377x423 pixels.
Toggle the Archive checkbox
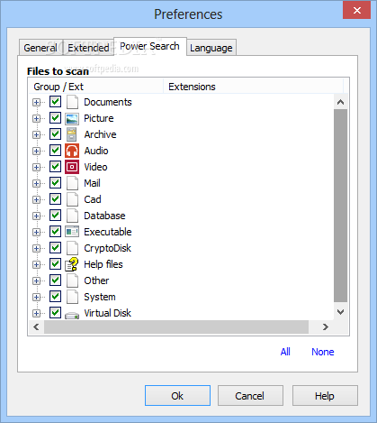pyautogui.click(x=55, y=134)
